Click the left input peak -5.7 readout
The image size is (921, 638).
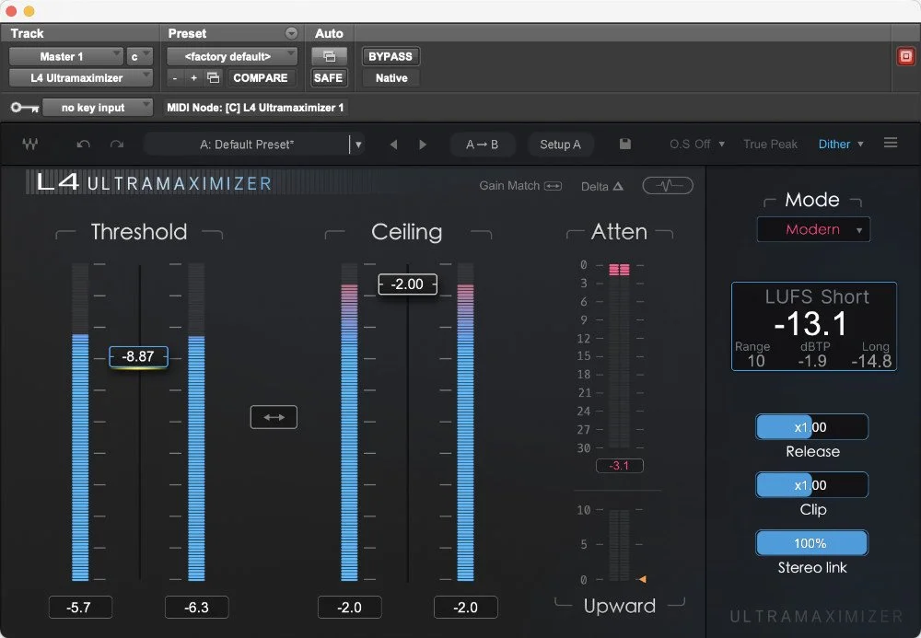(80, 608)
